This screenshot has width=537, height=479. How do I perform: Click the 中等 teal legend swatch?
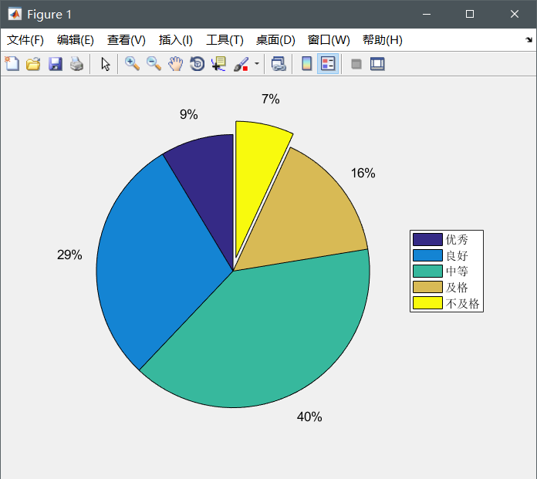point(427,272)
